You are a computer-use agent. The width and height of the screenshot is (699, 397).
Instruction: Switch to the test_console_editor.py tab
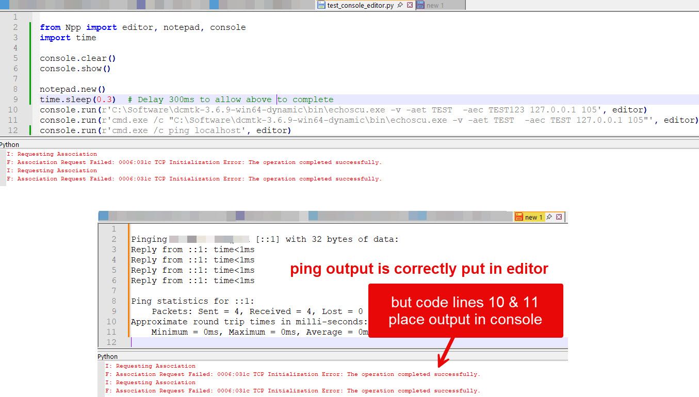361,5
